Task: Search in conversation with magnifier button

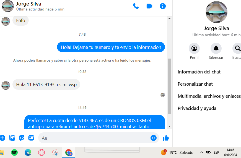Action: coord(238,48)
